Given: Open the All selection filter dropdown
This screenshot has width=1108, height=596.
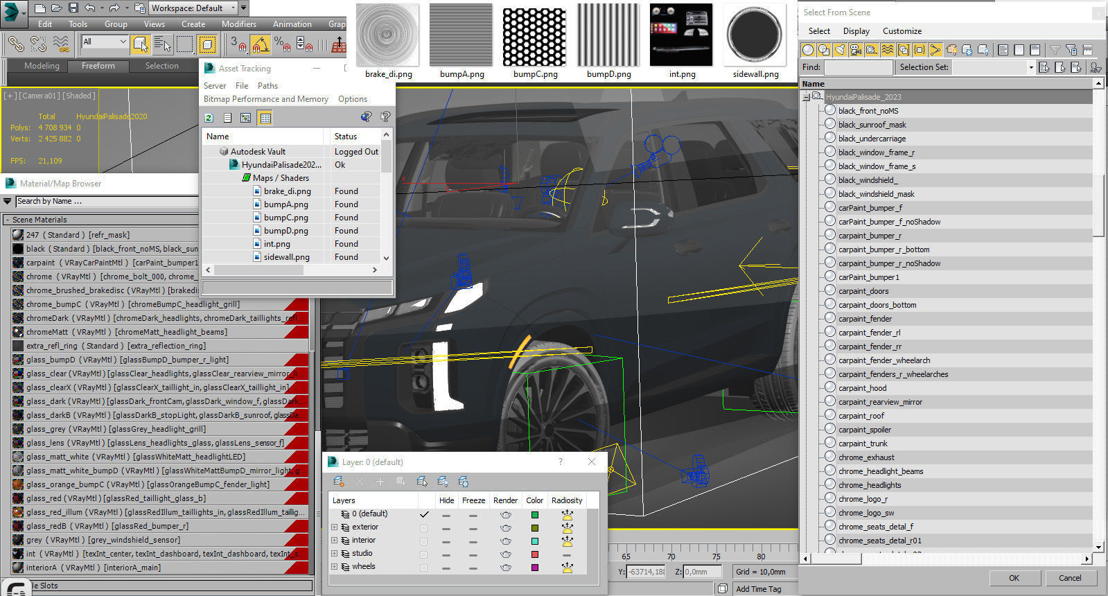Looking at the screenshot, I should coord(105,42).
